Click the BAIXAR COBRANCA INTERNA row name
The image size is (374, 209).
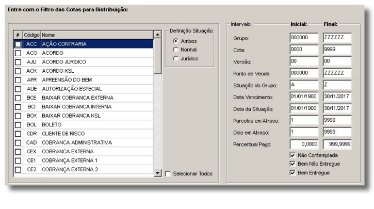coord(76,107)
